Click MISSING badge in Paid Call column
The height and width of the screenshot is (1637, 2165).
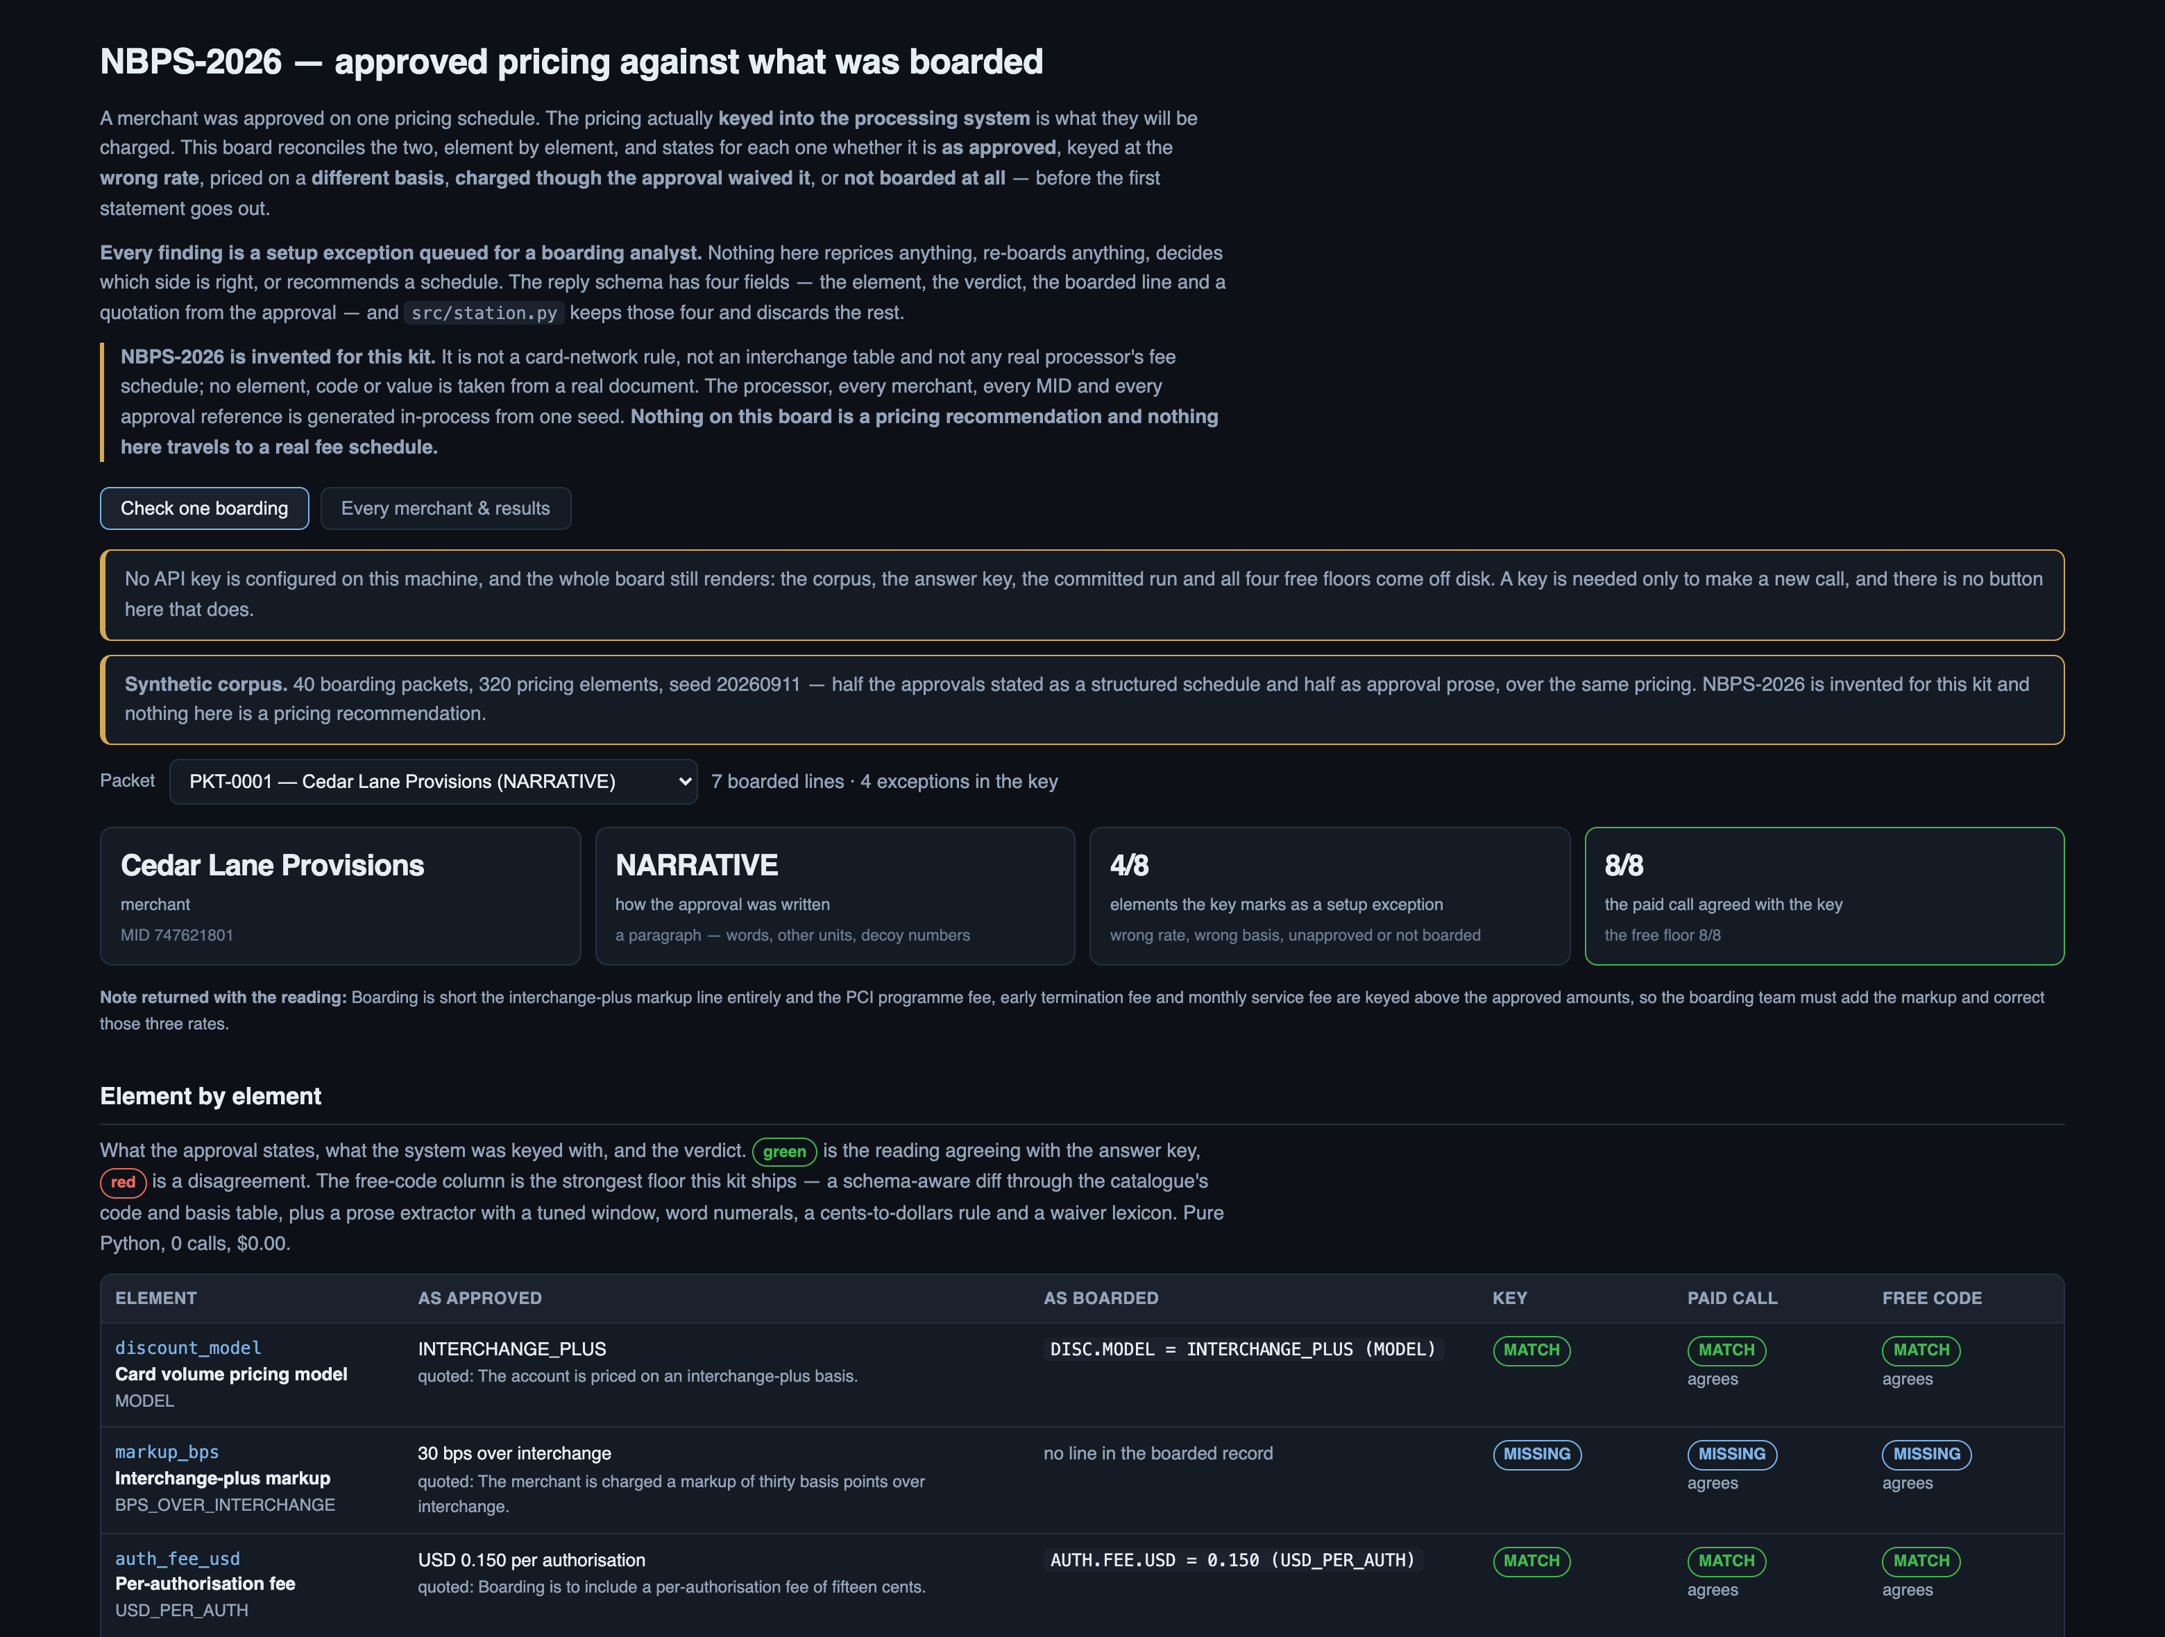coord(1731,1454)
